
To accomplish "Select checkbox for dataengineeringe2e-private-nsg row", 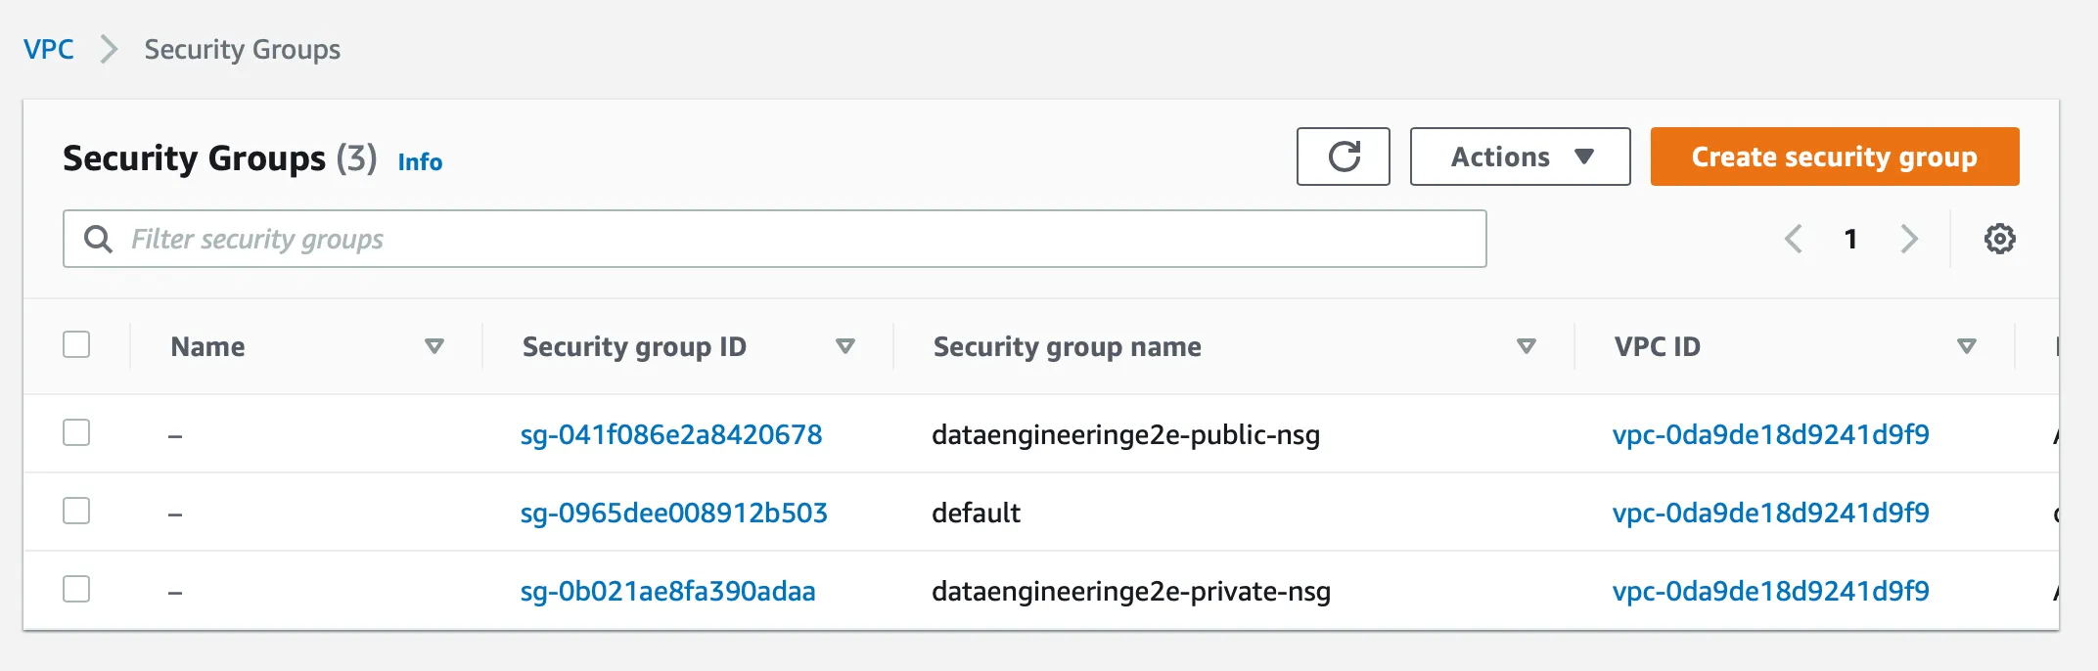I will (x=76, y=589).
